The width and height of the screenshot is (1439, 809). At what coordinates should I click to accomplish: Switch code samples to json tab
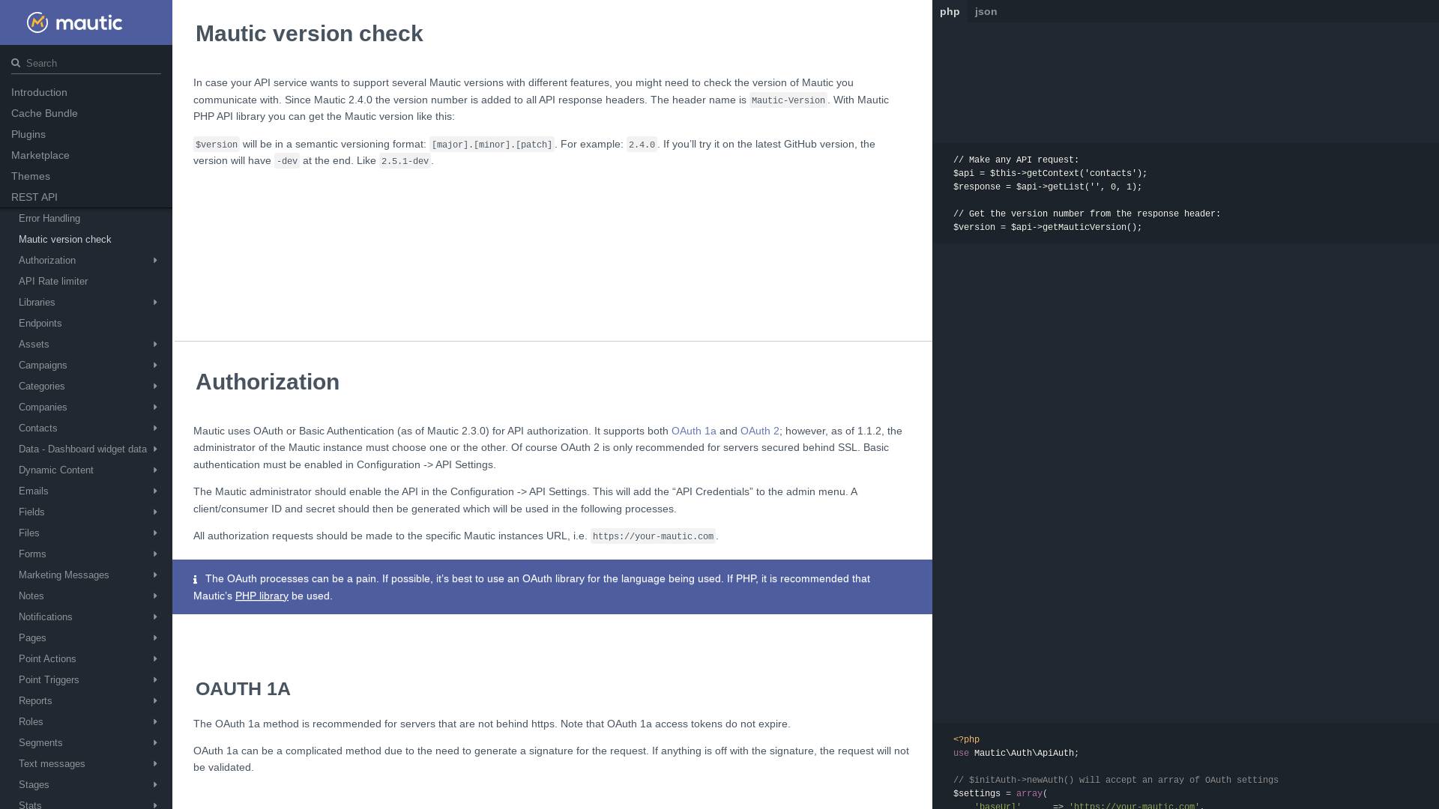986,11
